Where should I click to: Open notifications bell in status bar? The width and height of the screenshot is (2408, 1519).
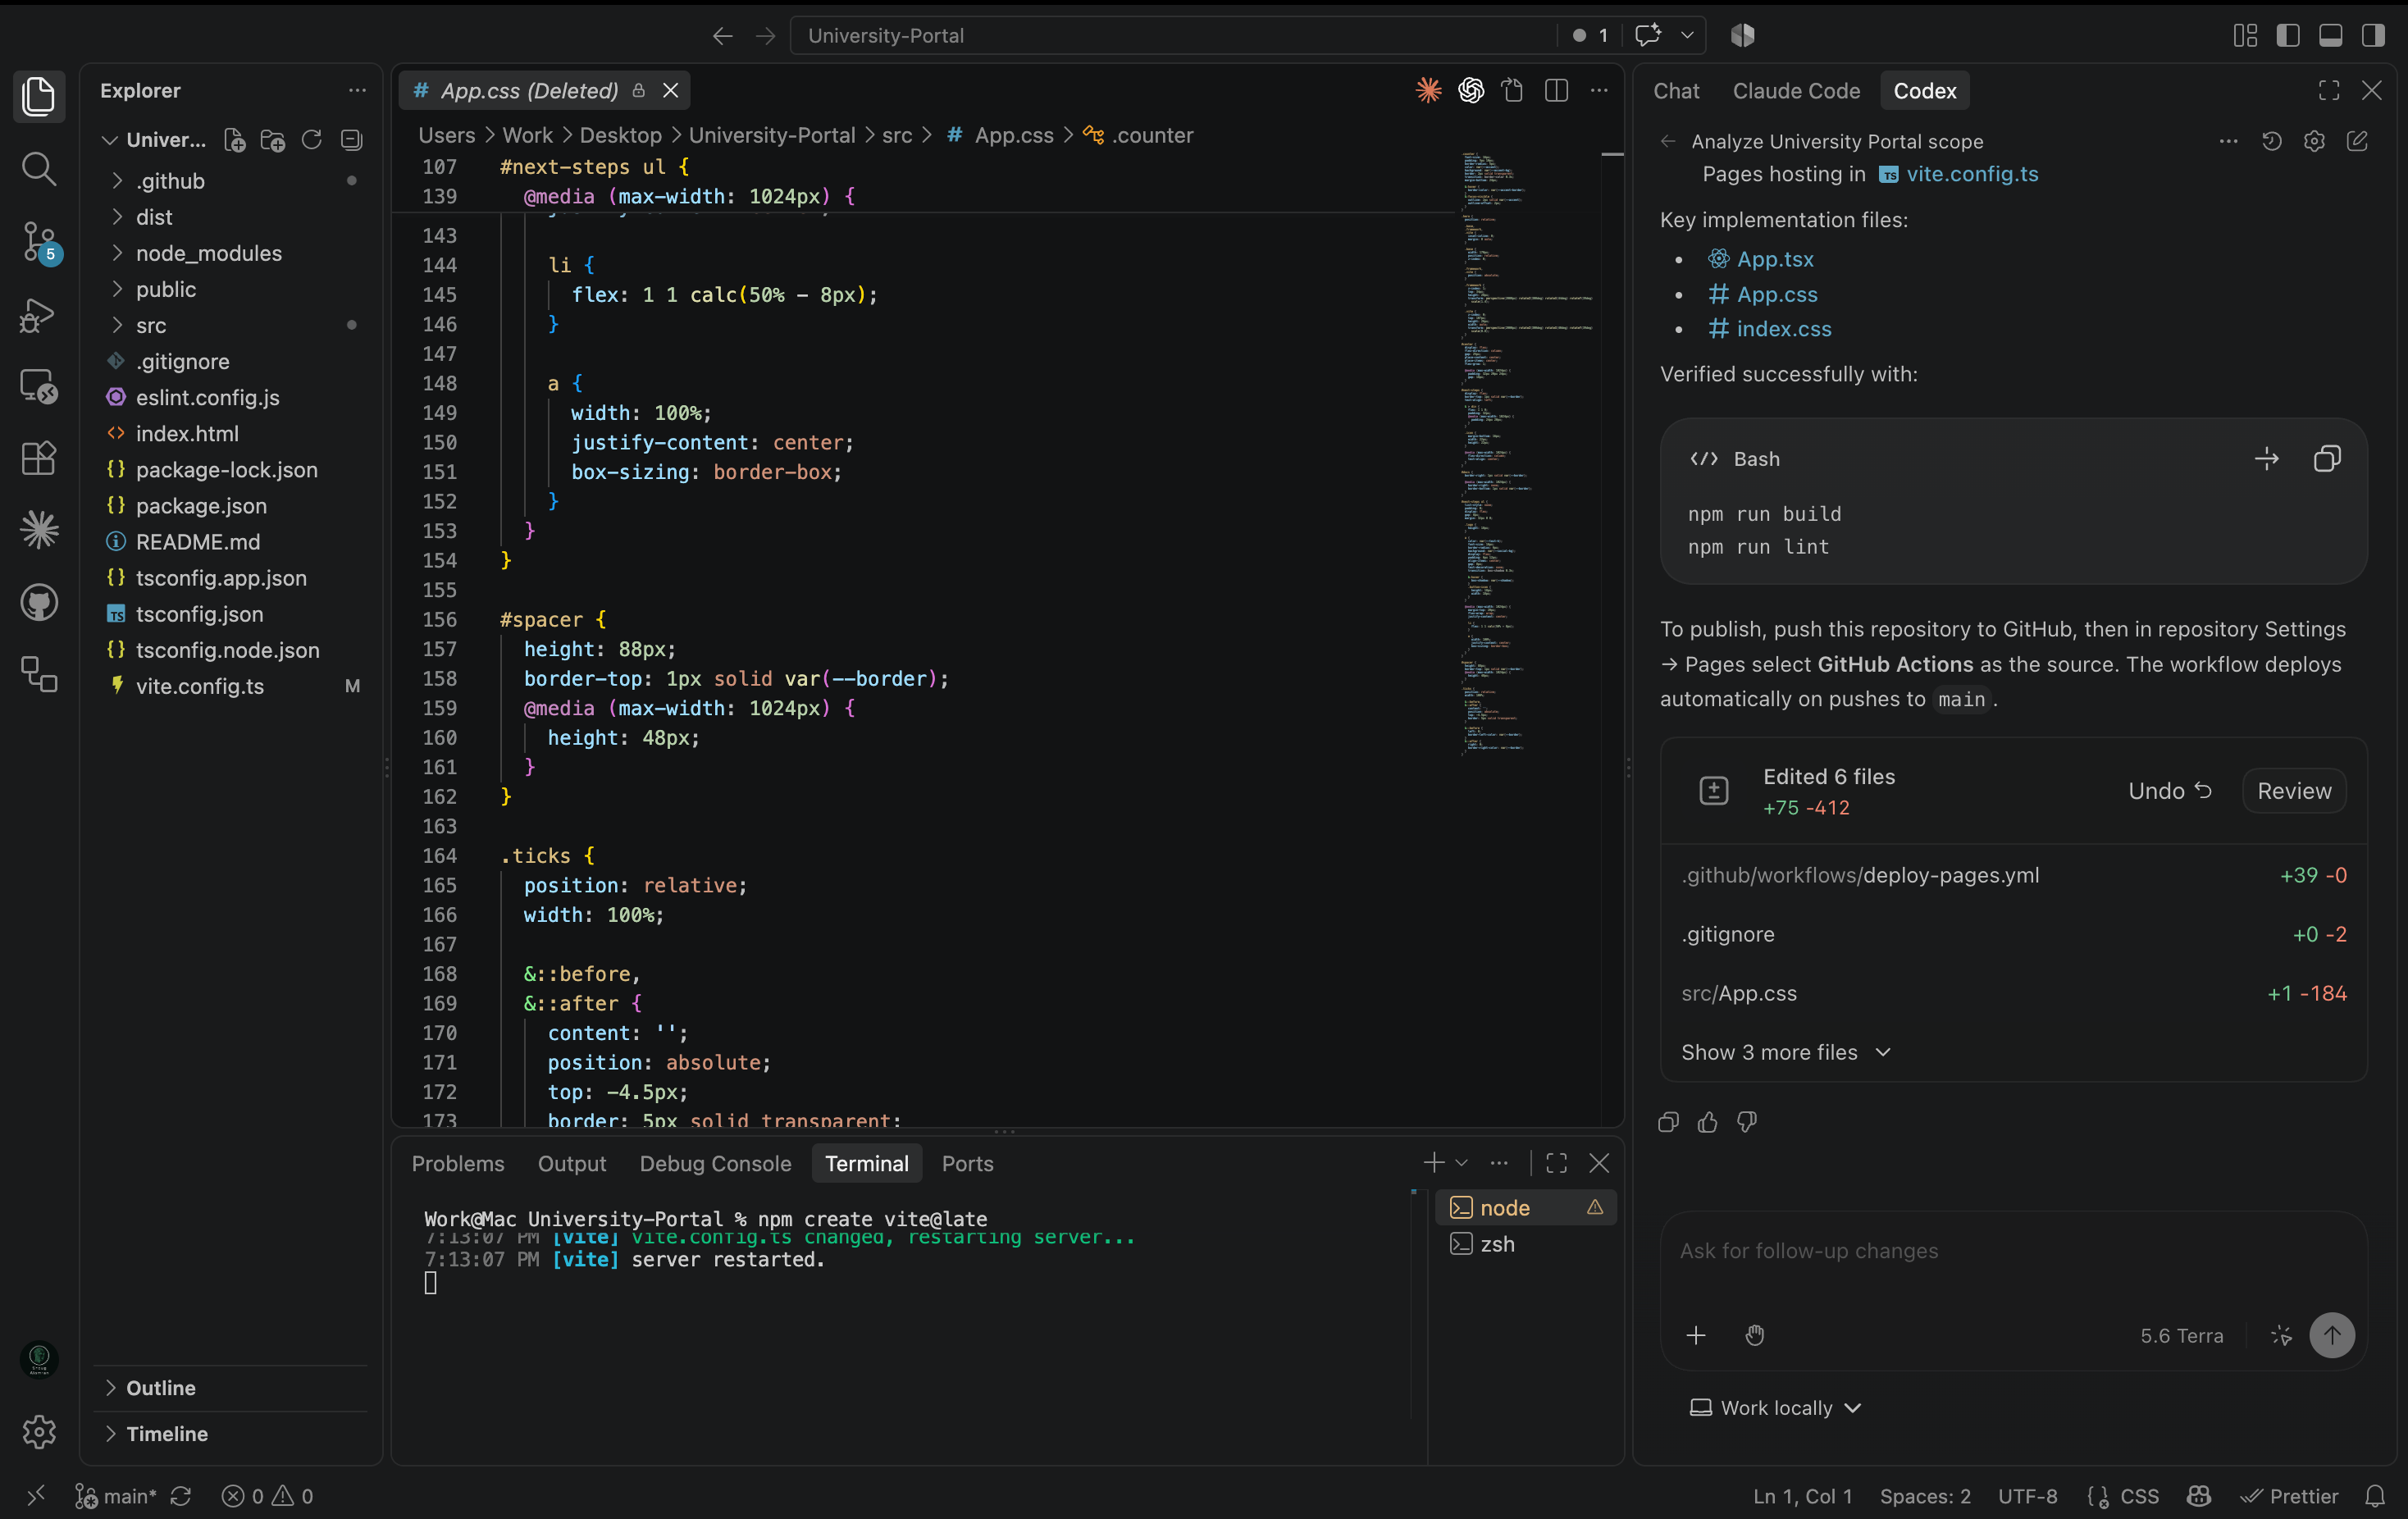click(2375, 1496)
